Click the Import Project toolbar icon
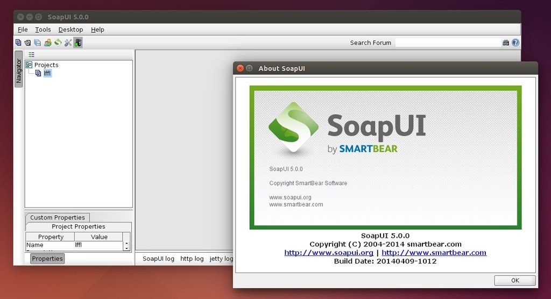Image resolution: width=551 pixels, height=299 pixels. point(27,42)
